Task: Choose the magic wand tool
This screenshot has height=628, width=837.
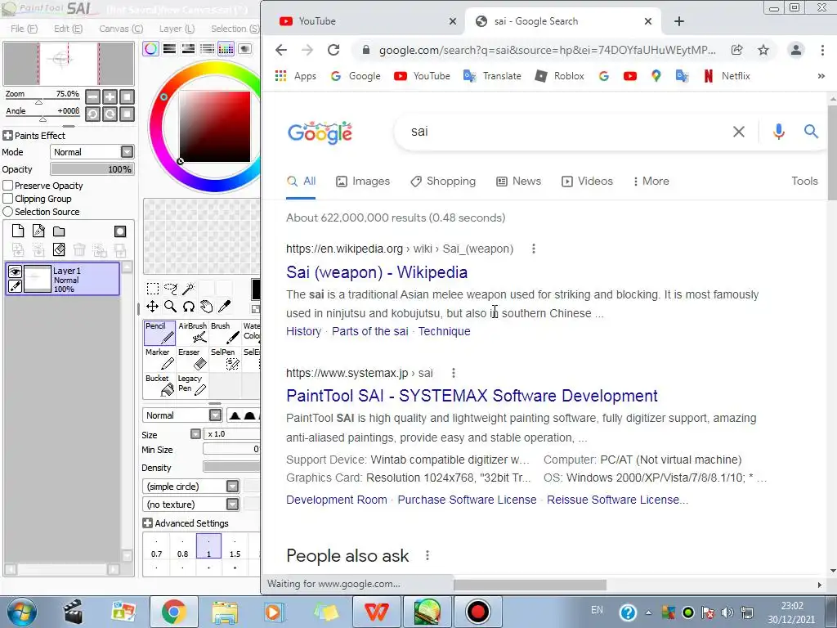Action: click(189, 289)
